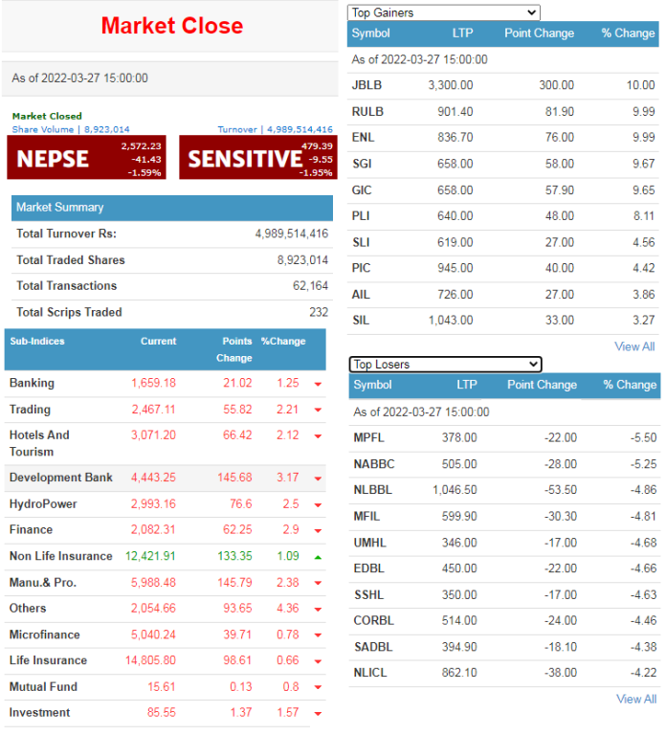Screen dimensions: 666x735
Task: Select the NABBC symbol in Top Losers
Action: [x=374, y=464]
